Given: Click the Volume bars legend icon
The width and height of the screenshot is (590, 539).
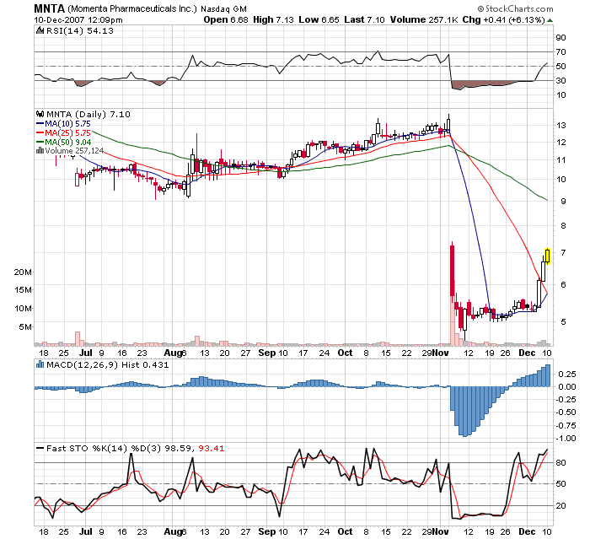Looking at the screenshot, I should coord(40,151).
